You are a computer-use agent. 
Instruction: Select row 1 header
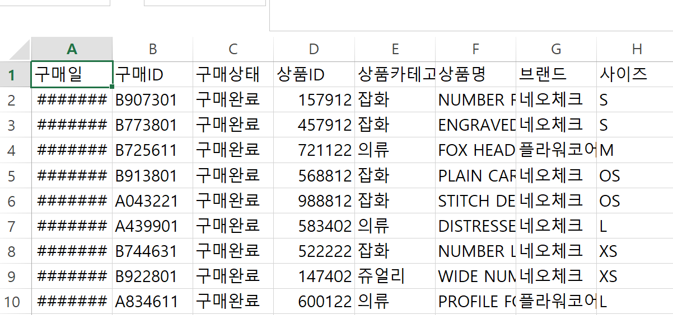coord(16,74)
